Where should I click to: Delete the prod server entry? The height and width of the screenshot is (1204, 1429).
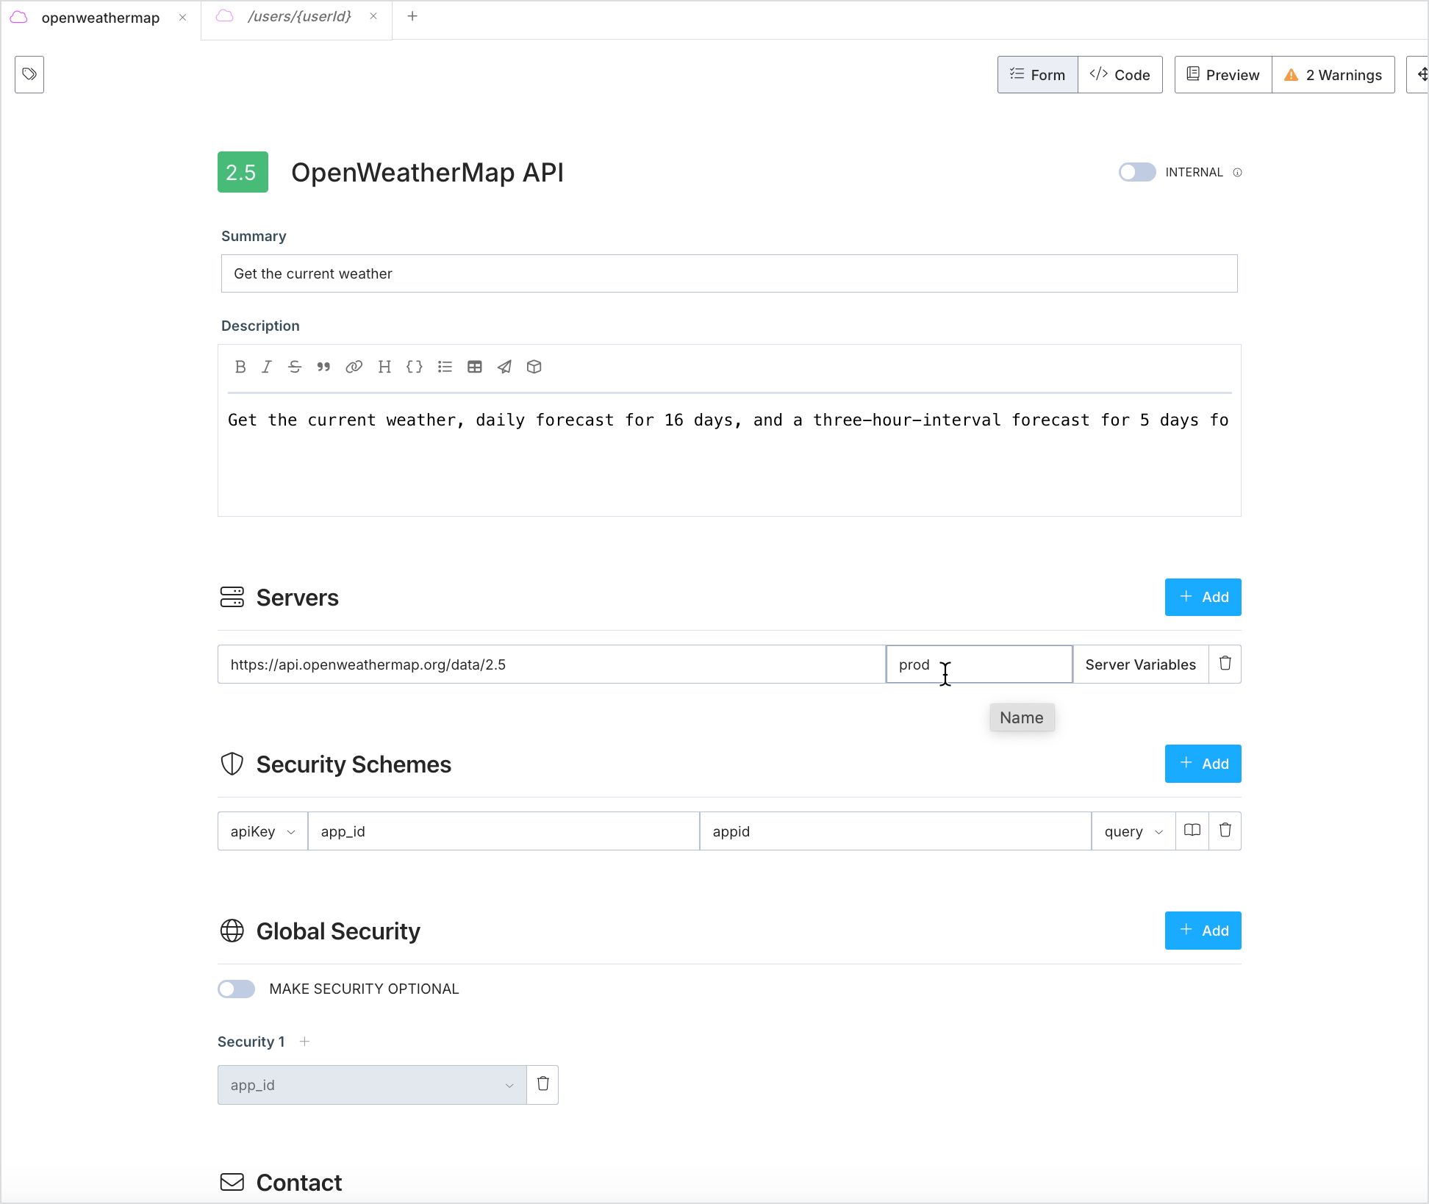click(x=1225, y=664)
